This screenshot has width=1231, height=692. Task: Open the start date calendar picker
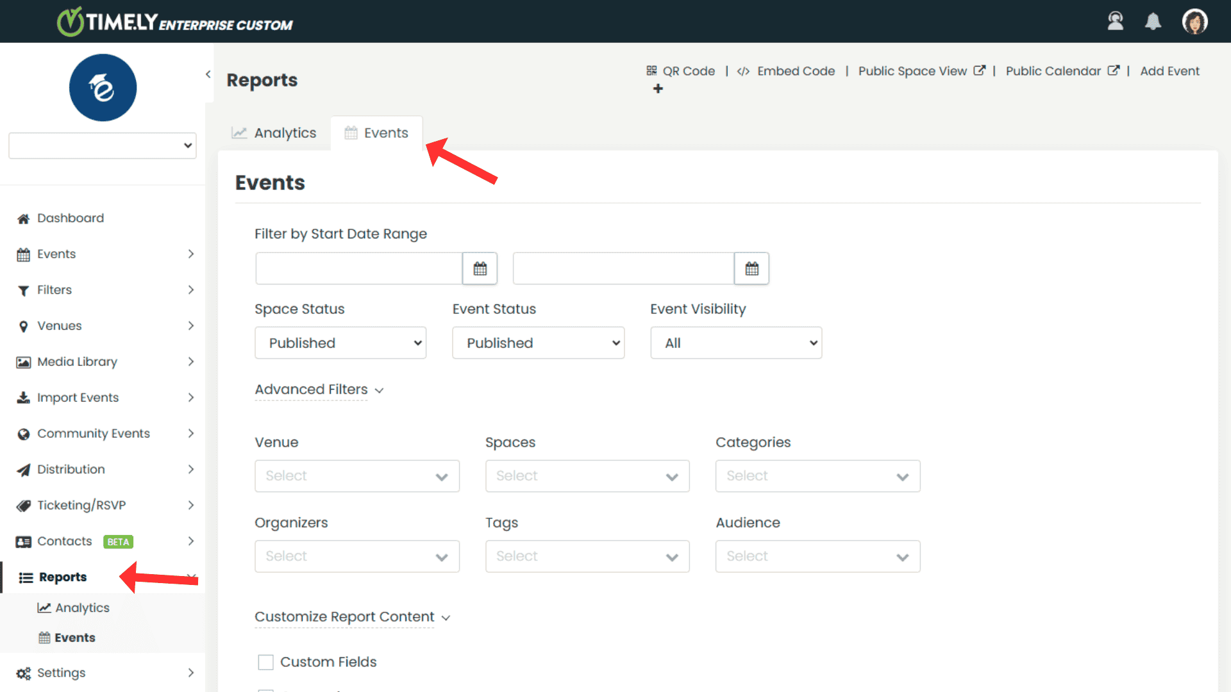[x=480, y=268]
